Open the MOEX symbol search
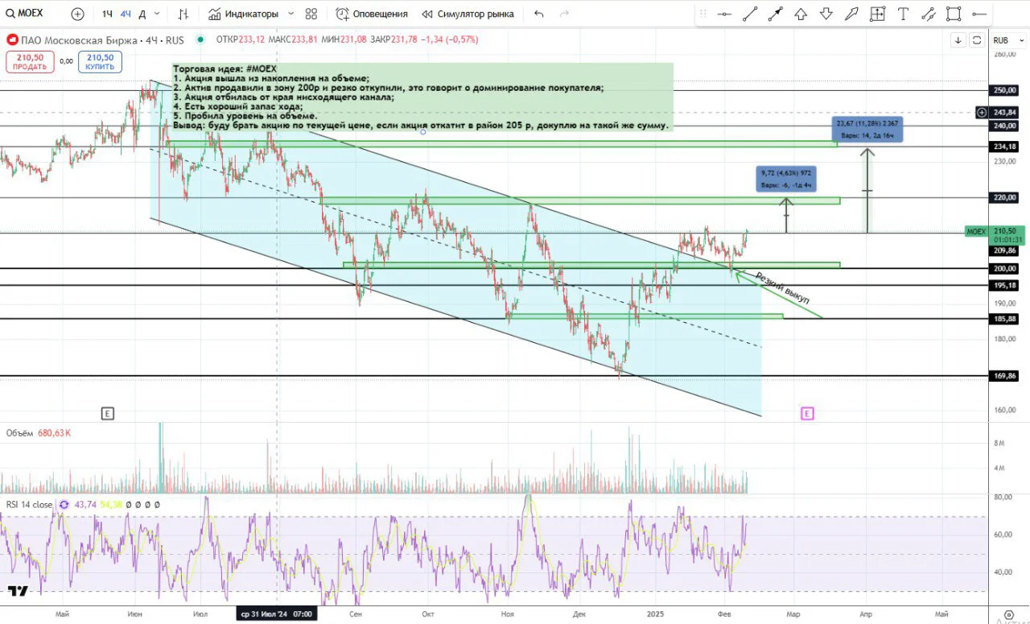This screenshot has width=1030, height=624. pos(26,14)
